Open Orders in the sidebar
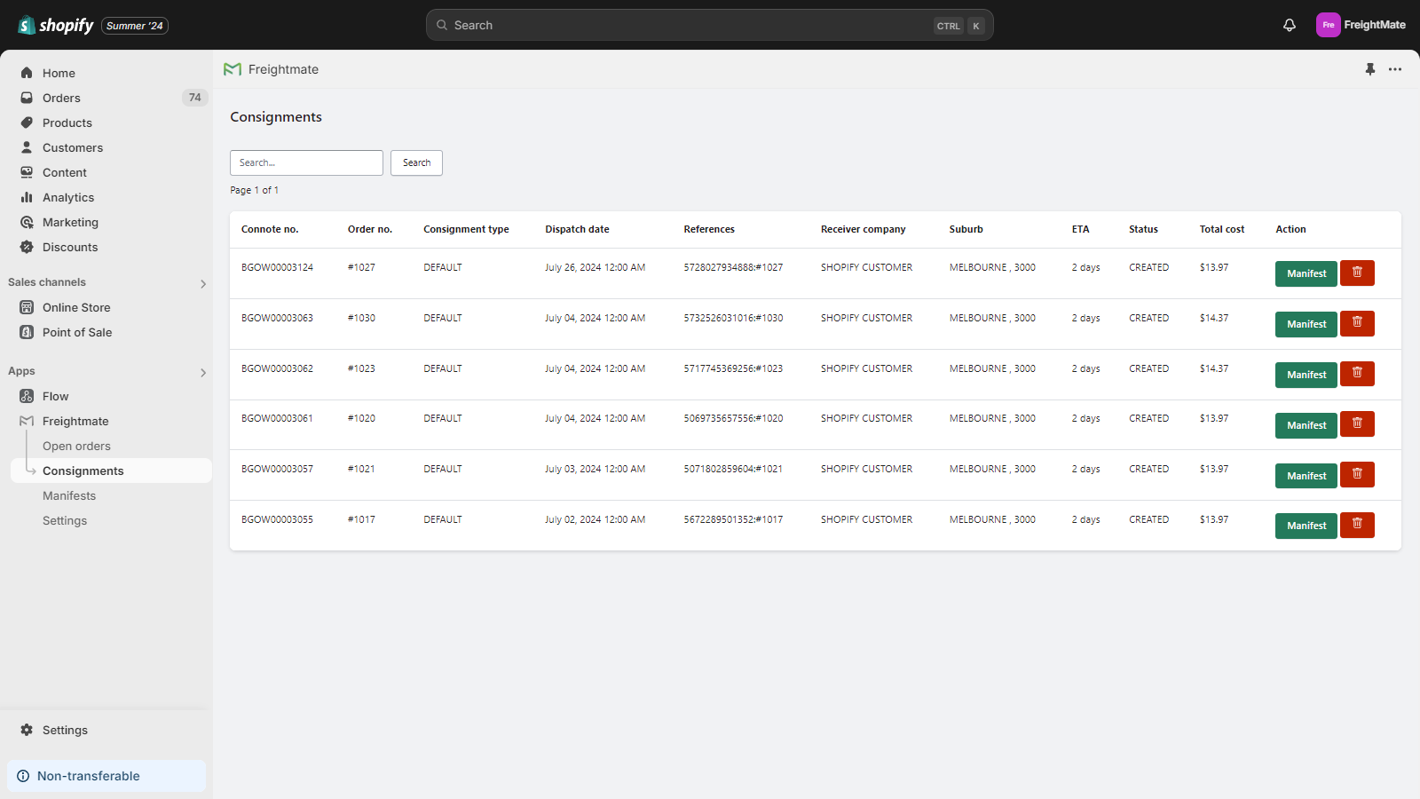 61,98
